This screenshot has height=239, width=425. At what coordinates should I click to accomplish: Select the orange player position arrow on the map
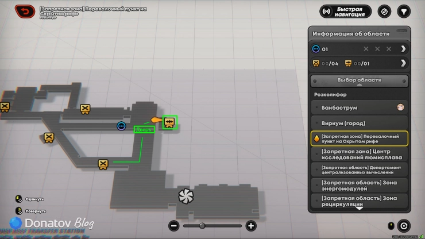click(x=156, y=119)
